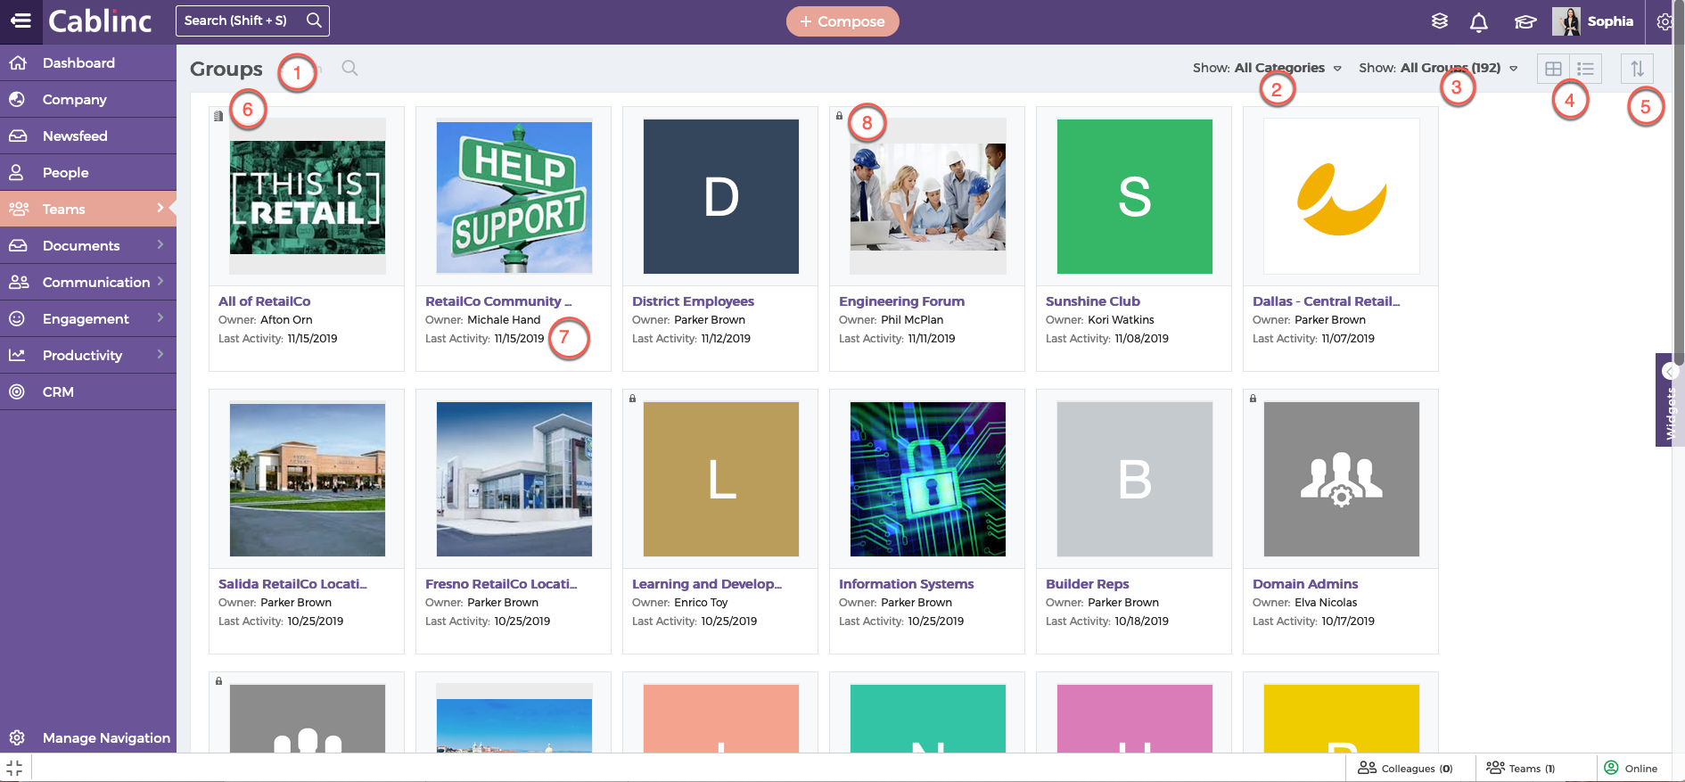Open the All of RetailCo group link
Viewport: 1685px width, 782px height.
[x=264, y=301]
